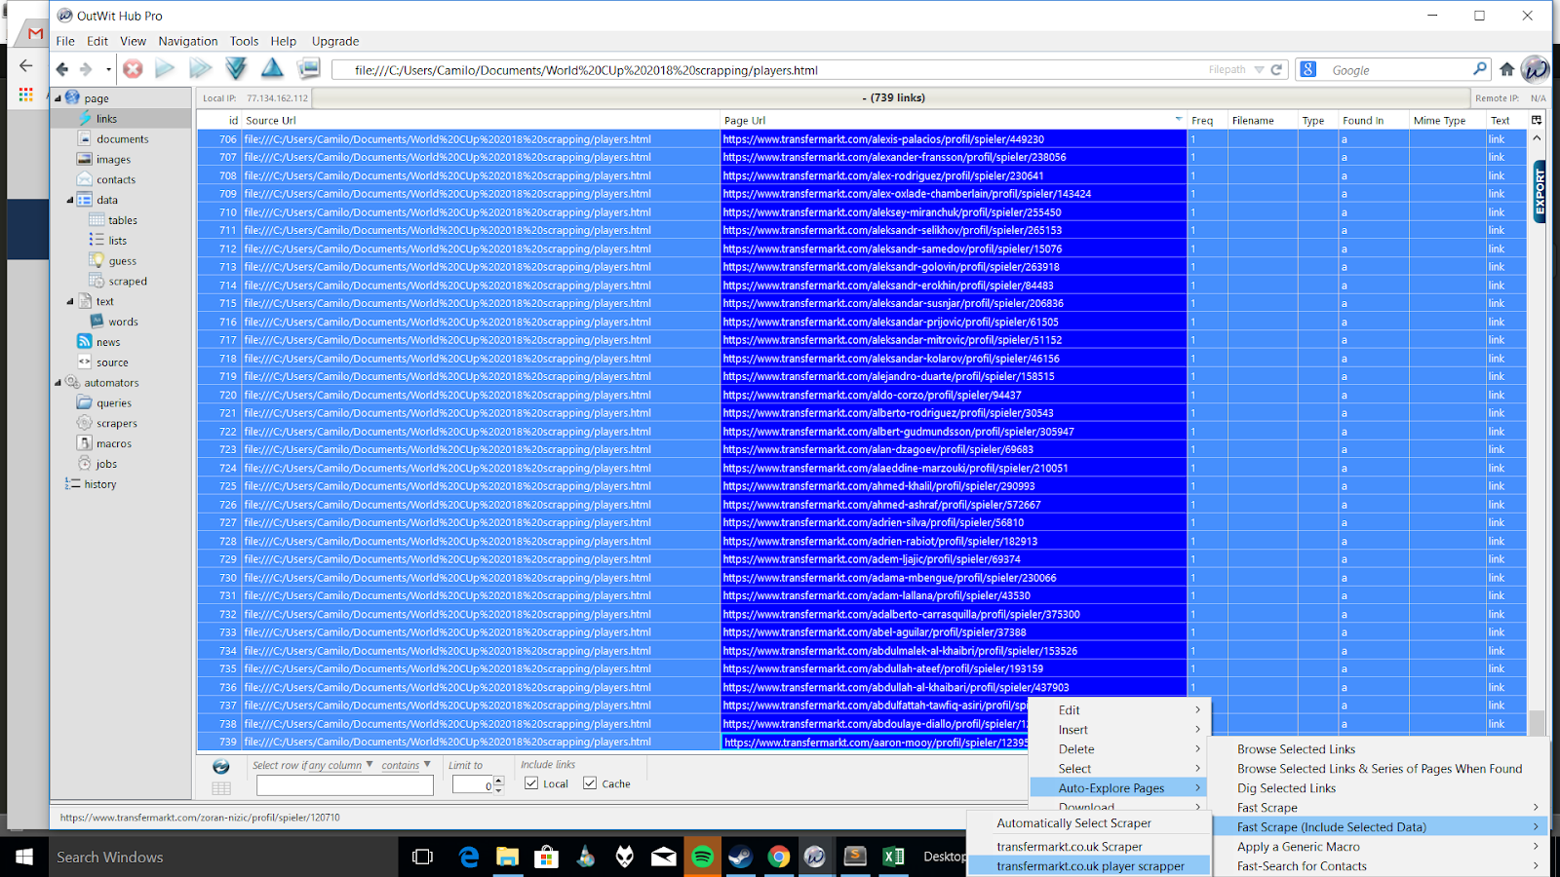Select the 'guess' item in sidebar
Image resolution: width=1560 pixels, height=877 pixels.
(123, 260)
